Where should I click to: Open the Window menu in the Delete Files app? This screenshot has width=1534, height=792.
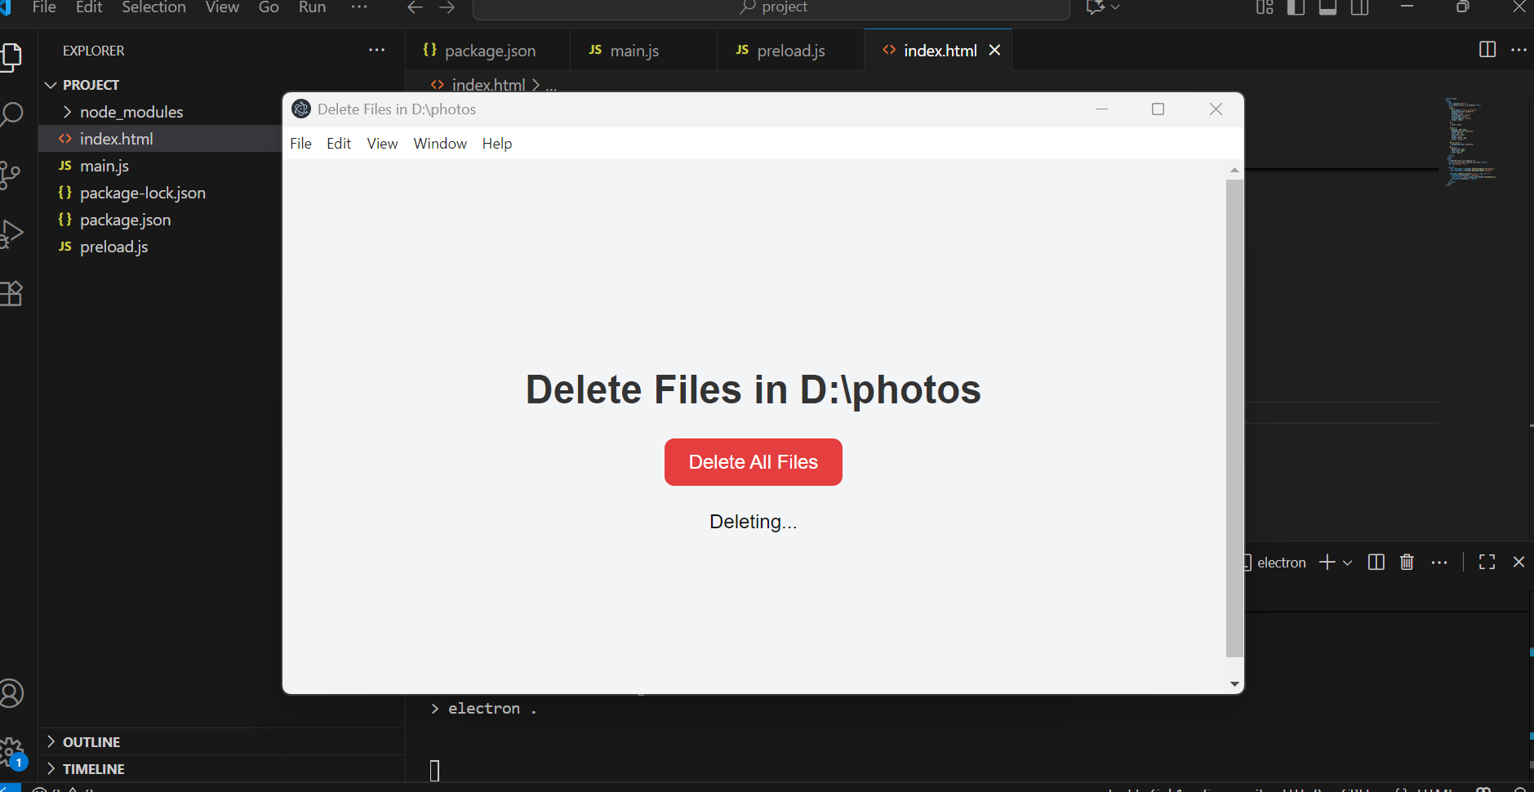coord(439,143)
